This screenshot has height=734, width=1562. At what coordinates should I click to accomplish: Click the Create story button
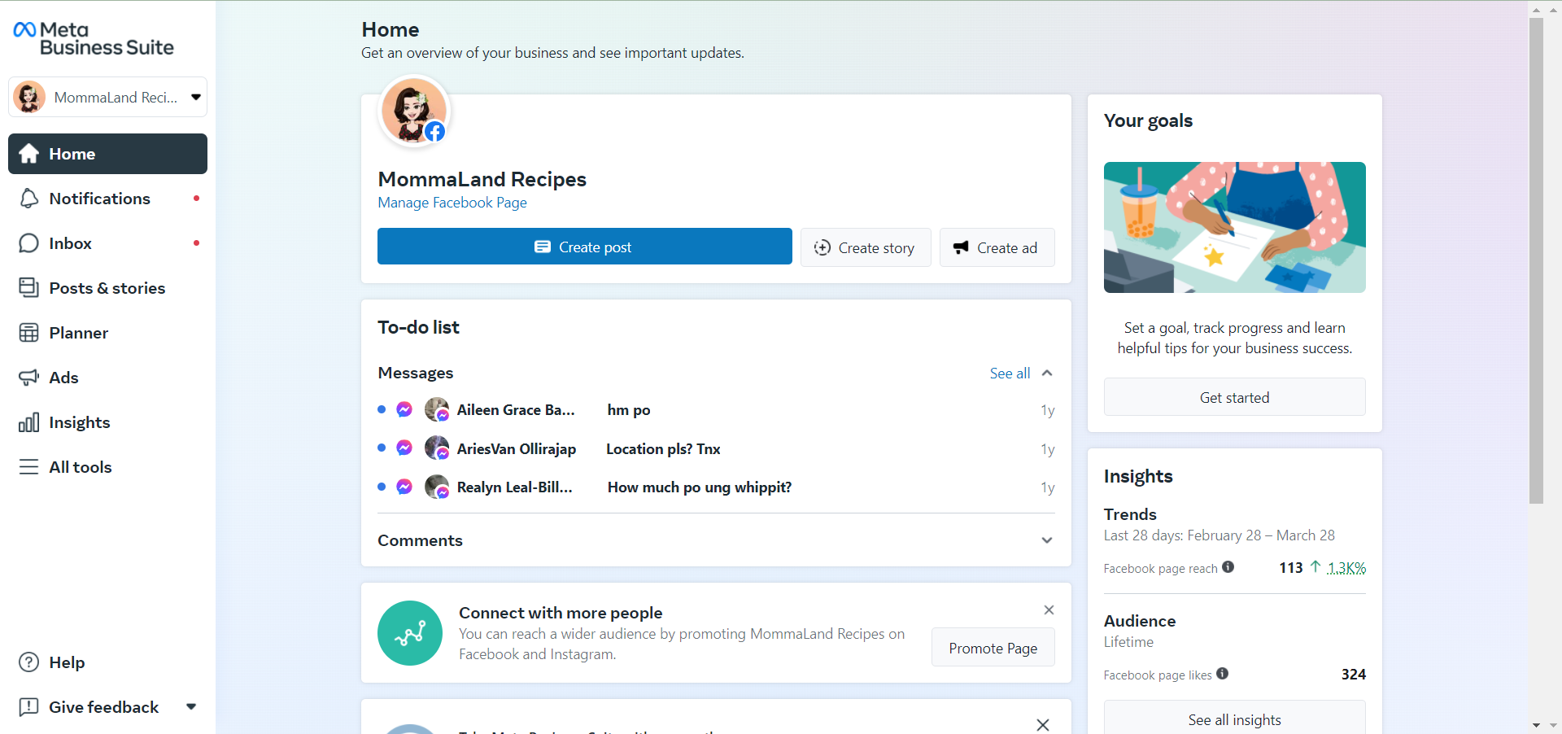(866, 247)
